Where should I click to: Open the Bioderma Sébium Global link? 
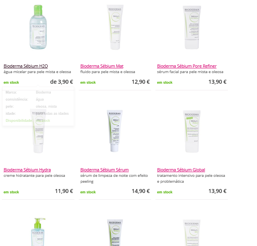click(x=181, y=170)
